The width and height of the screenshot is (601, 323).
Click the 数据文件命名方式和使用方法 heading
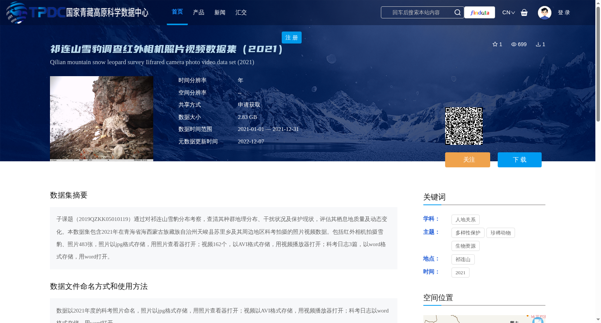99,287
